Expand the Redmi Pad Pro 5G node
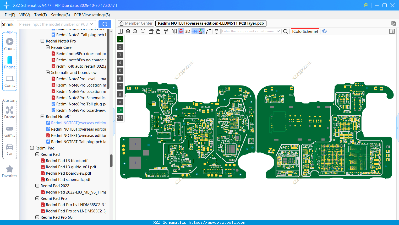 (37, 217)
